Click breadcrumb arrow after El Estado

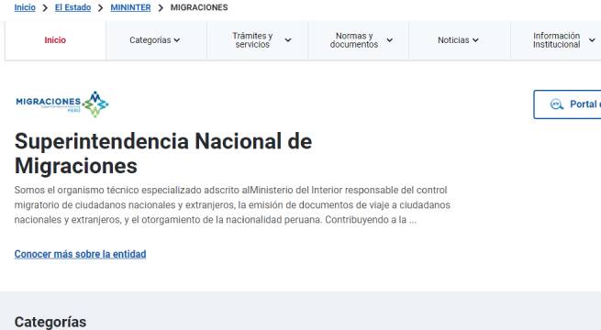pos(101,8)
